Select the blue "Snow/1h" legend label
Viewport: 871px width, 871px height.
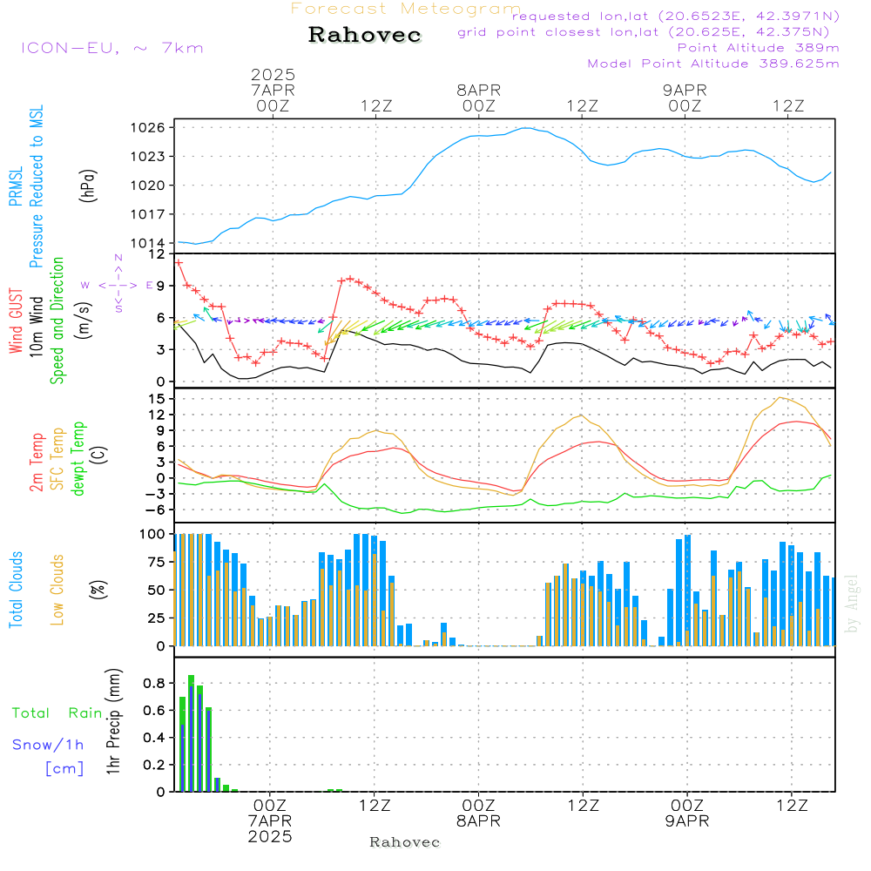(48, 745)
